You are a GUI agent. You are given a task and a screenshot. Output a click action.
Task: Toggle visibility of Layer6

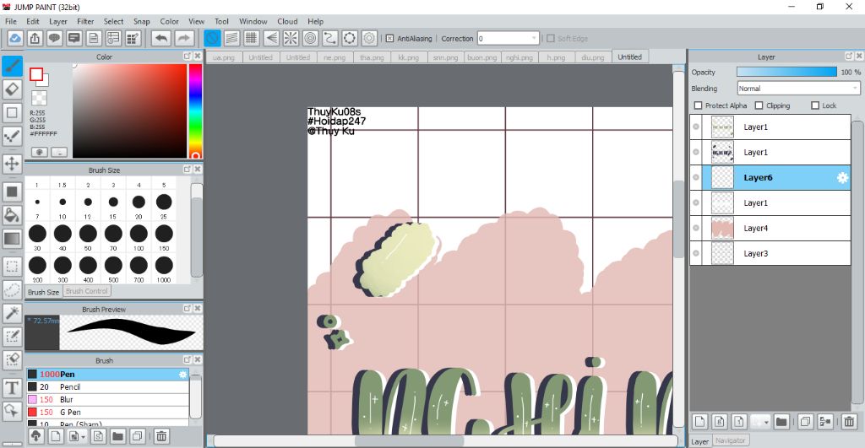(x=696, y=177)
